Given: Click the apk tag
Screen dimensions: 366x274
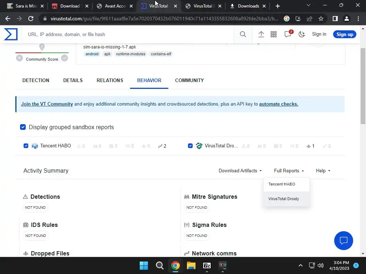Looking at the screenshot, I should (x=107, y=54).
